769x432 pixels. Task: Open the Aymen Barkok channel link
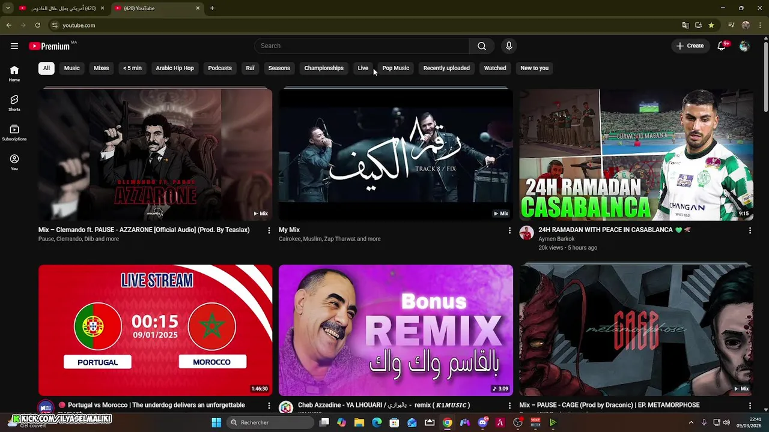(556, 239)
